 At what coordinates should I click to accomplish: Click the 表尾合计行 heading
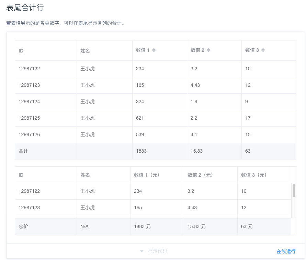25,8
